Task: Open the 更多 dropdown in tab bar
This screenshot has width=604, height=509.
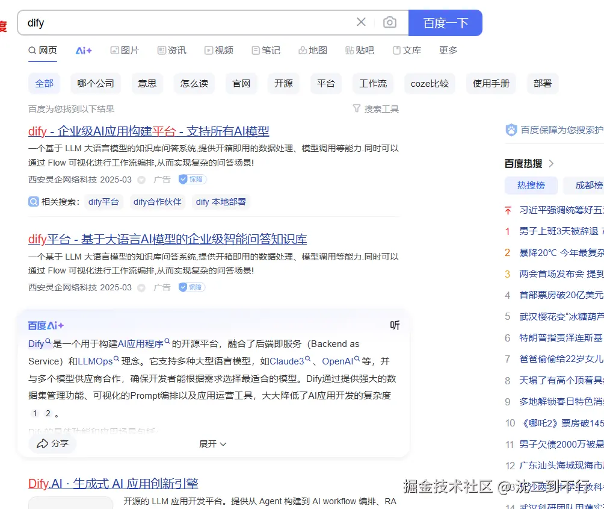Action: pos(448,51)
